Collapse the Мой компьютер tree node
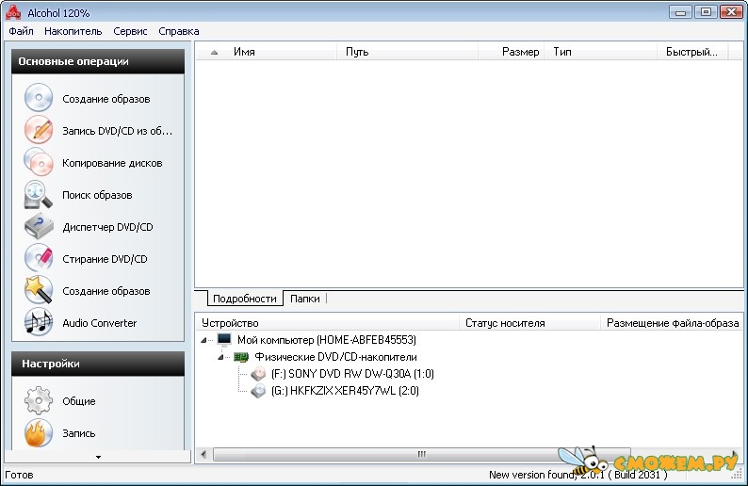748x486 pixels. [204, 340]
